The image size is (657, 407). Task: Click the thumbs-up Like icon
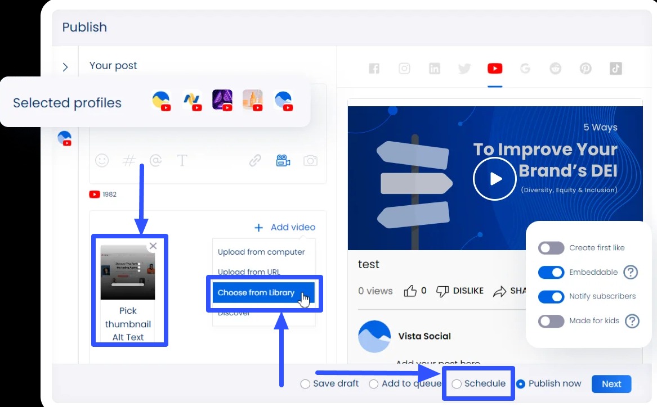412,291
